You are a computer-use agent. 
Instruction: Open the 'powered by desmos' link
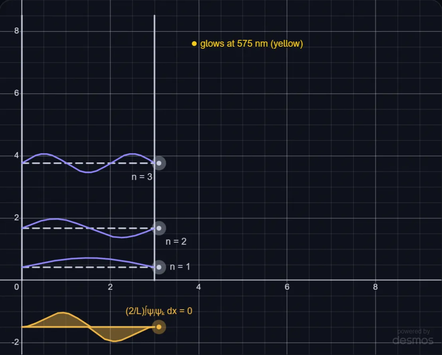(x=413, y=337)
